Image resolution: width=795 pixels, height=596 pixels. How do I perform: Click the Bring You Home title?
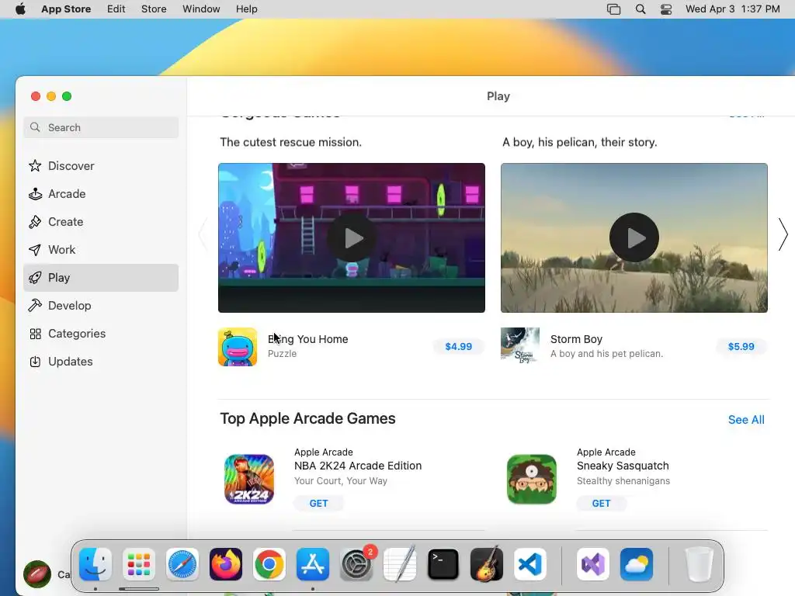[x=307, y=339]
